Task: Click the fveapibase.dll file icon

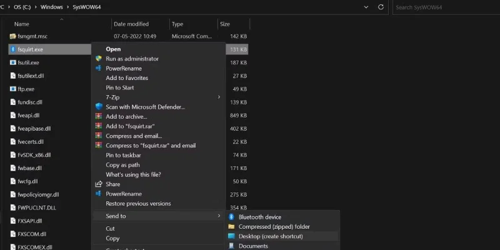Action: (x=12, y=129)
